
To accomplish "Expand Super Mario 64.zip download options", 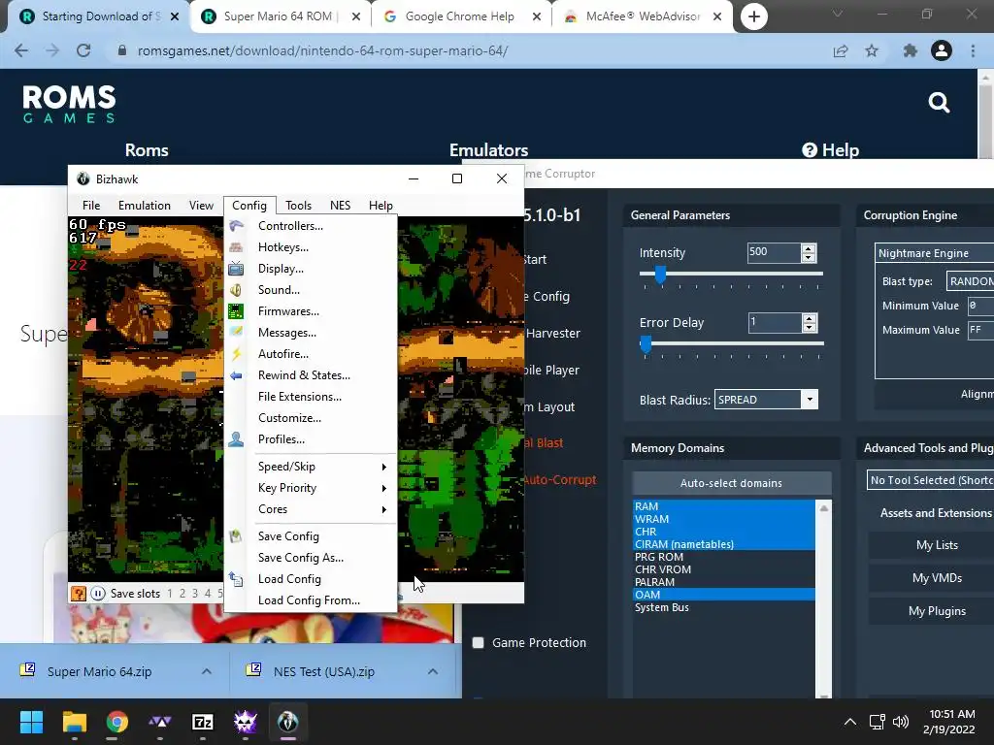I will 207,671.
